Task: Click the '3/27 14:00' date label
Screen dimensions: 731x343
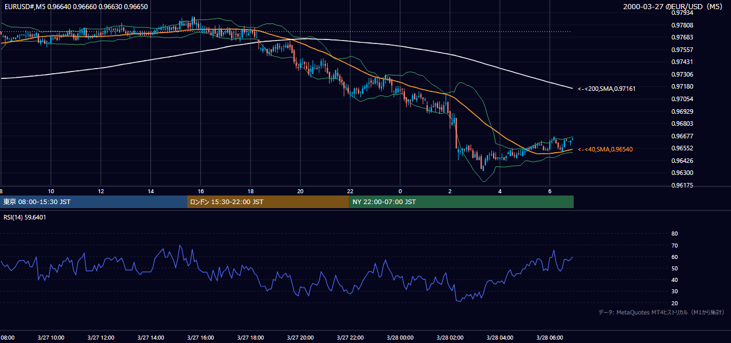Action: [150, 337]
